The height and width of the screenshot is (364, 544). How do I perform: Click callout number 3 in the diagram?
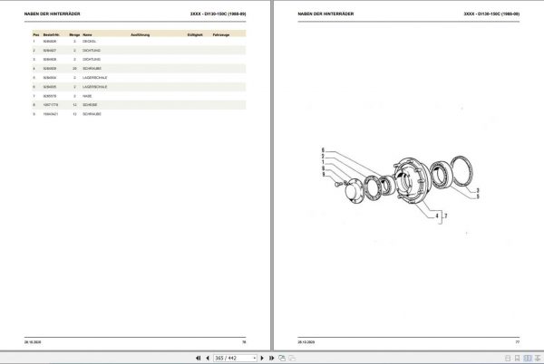[478, 190]
